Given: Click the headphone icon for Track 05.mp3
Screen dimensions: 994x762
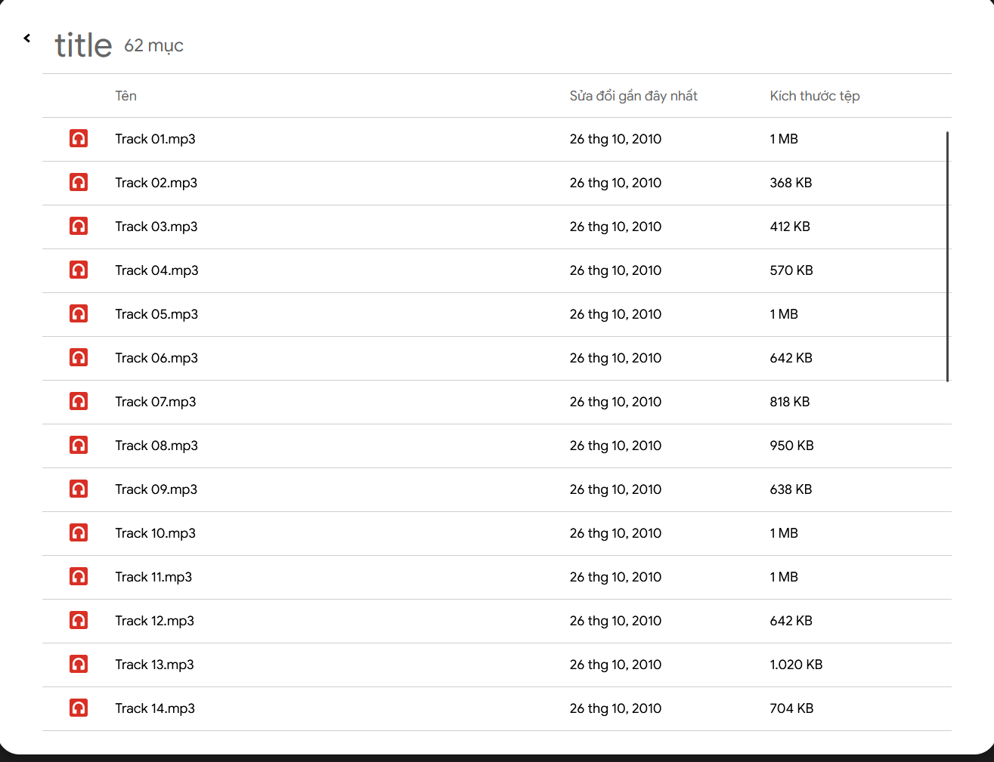Looking at the screenshot, I should [79, 314].
